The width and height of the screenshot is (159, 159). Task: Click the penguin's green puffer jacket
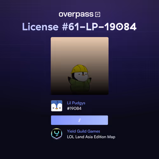[x=80, y=85]
